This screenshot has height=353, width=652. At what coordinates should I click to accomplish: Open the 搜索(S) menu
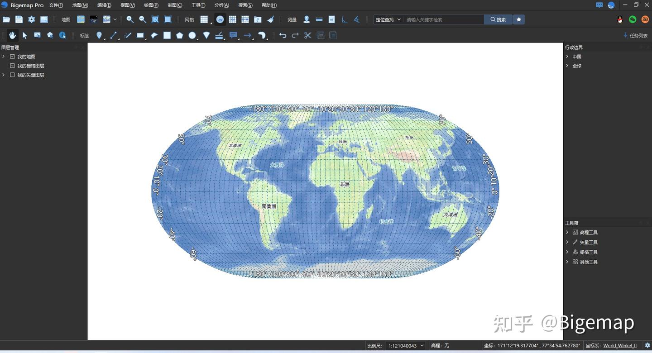[x=245, y=5]
